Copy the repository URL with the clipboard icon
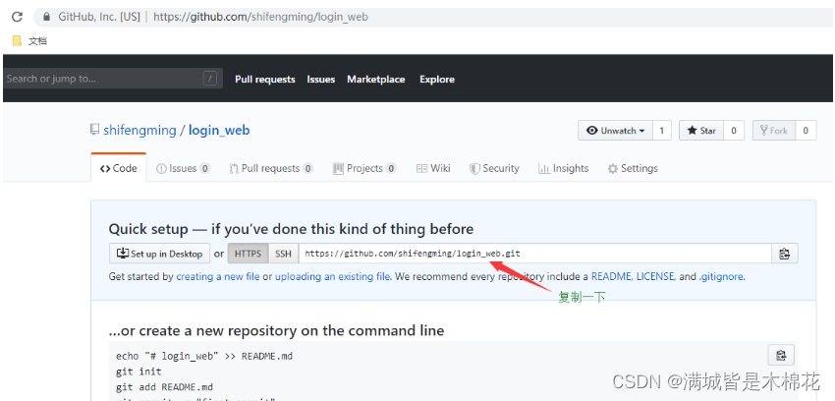 [x=785, y=254]
